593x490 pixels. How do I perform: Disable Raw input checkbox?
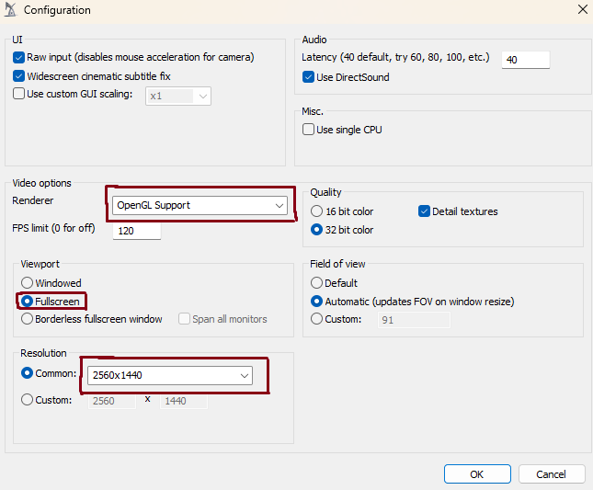point(18,58)
